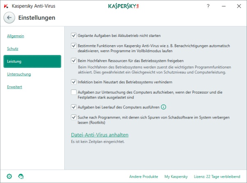
Task: Switch to the Schutz section
Action: tap(13, 49)
